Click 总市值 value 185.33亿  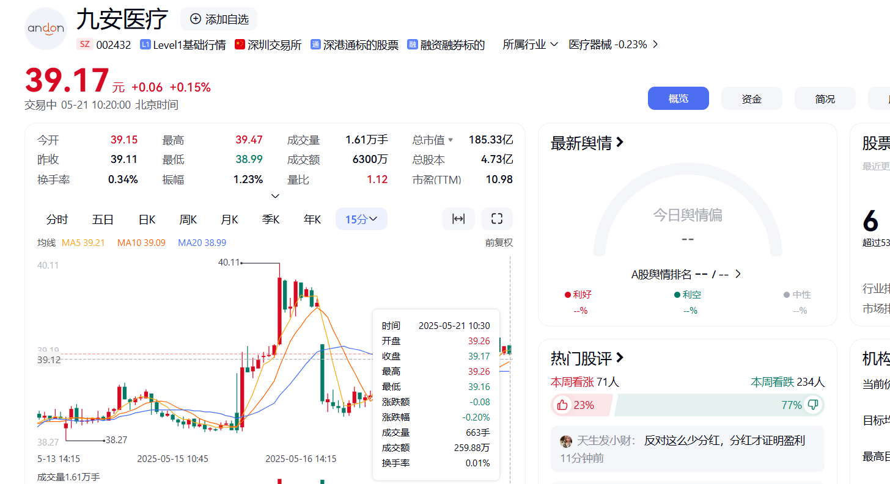click(x=491, y=140)
